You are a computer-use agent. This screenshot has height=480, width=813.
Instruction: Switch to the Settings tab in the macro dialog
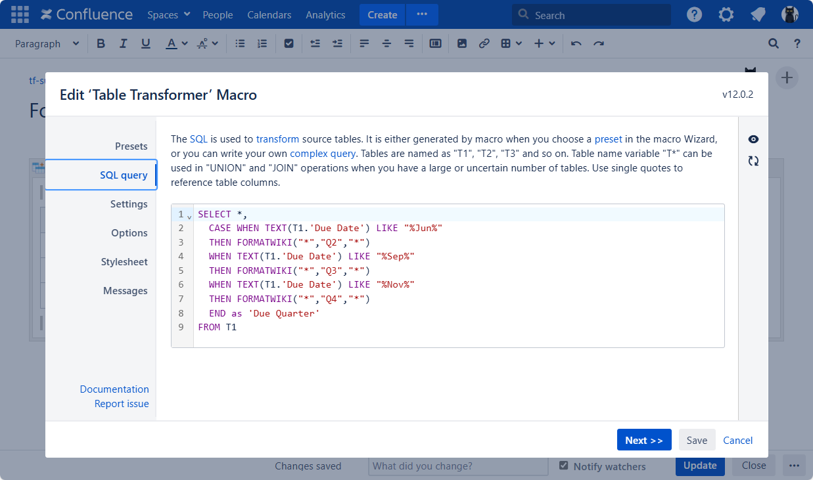(129, 204)
